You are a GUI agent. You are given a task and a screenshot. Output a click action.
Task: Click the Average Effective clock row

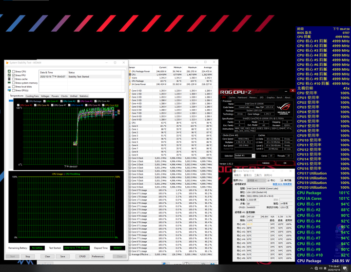click(171, 254)
